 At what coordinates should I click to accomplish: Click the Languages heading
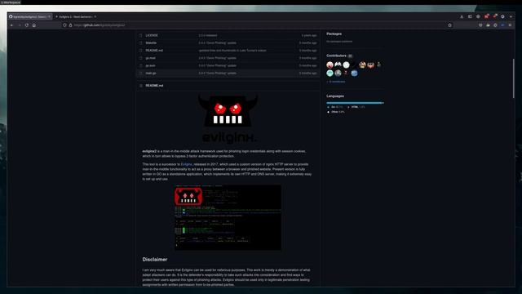coord(335,96)
